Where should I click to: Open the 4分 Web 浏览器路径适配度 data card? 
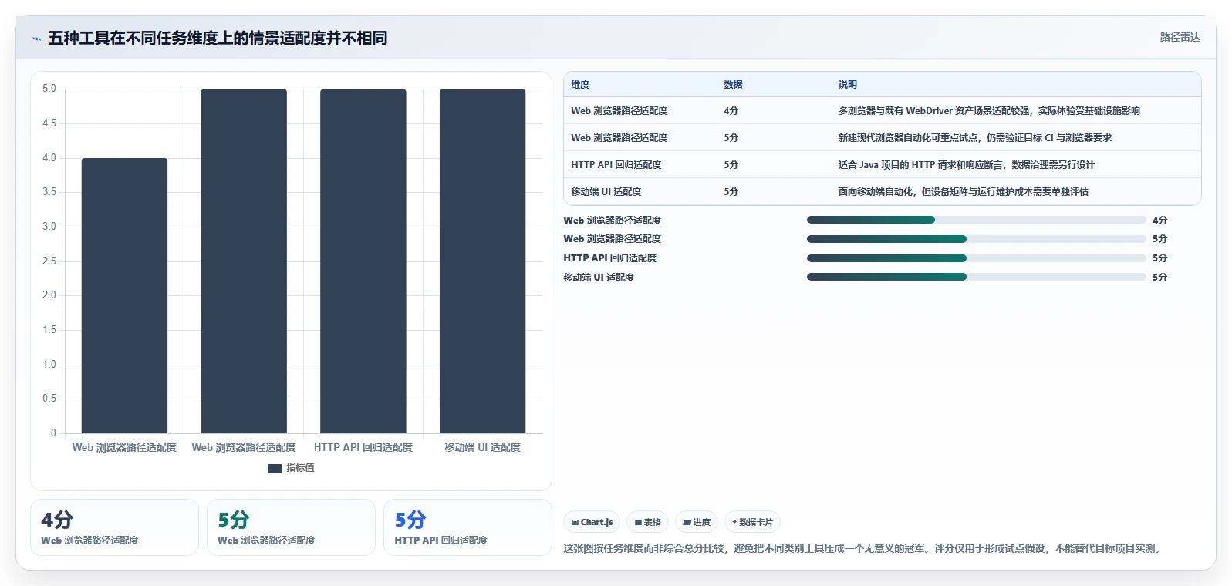click(x=114, y=527)
